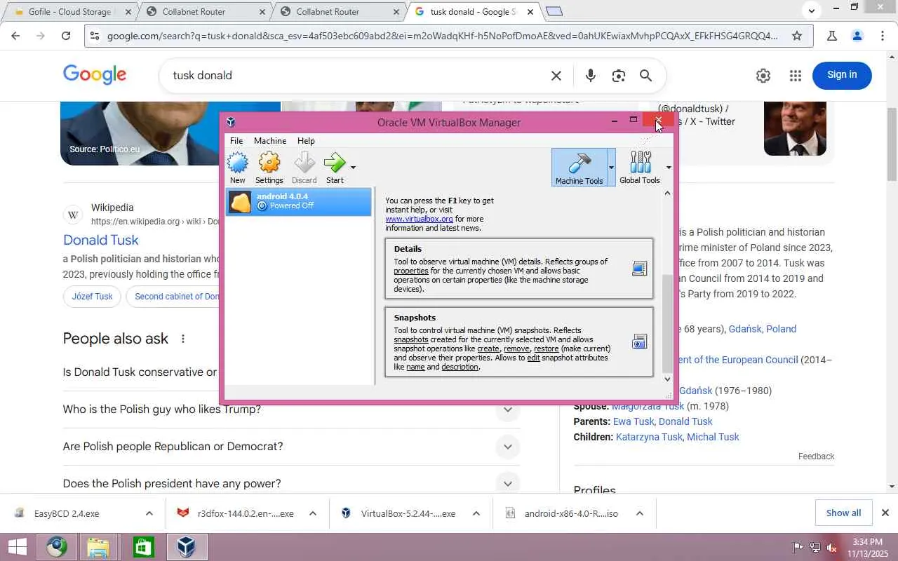Image resolution: width=898 pixels, height=561 pixels.
Task: Open the network icon in system tray
Action: tap(815, 548)
